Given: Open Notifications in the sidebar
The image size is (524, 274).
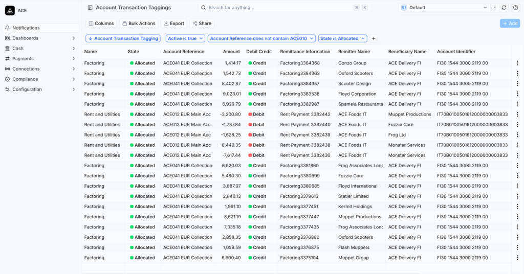Looking at the screenshot, I should [x=40, y=28].
